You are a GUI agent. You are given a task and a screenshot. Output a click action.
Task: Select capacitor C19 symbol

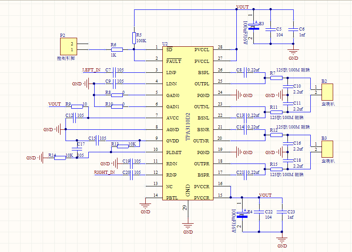[x=131, y=164]
